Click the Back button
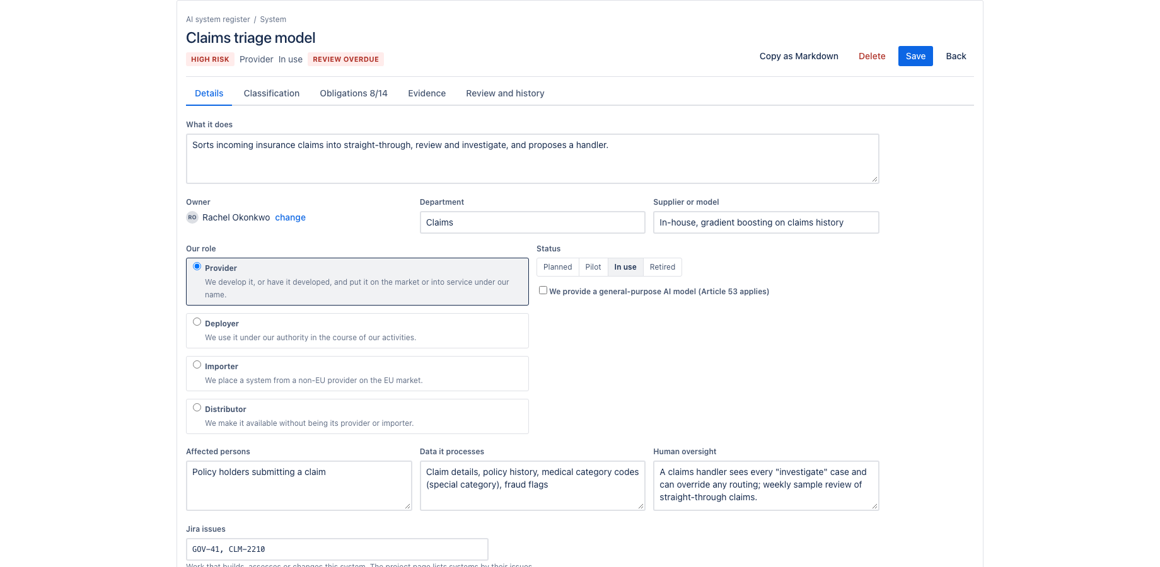This screenshot has width=1160, height=567. 956,56
